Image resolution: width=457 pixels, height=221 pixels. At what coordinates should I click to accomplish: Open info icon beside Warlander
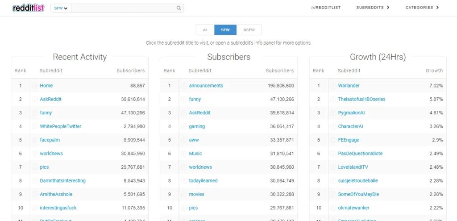pos(333,86)
